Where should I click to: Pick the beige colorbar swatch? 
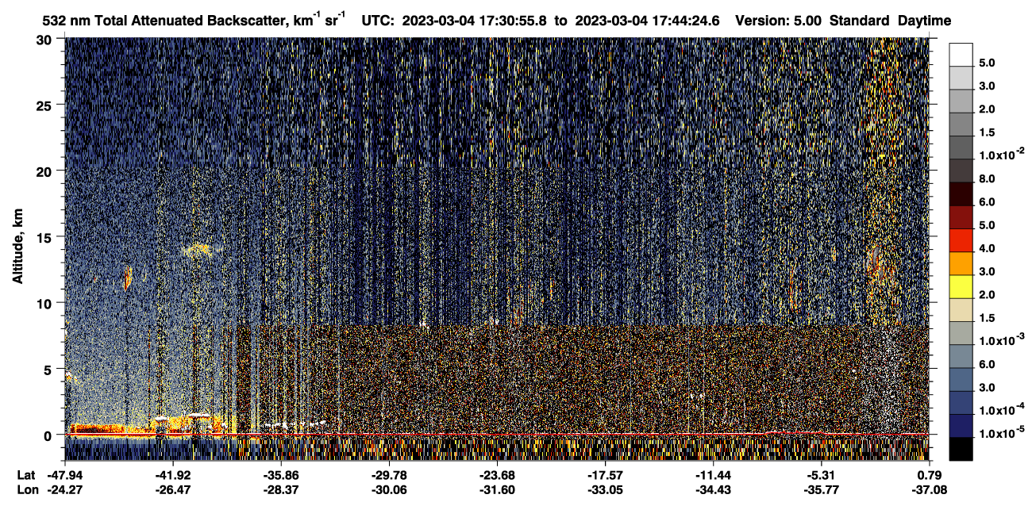pyautogui.click(x=961, y=309)
